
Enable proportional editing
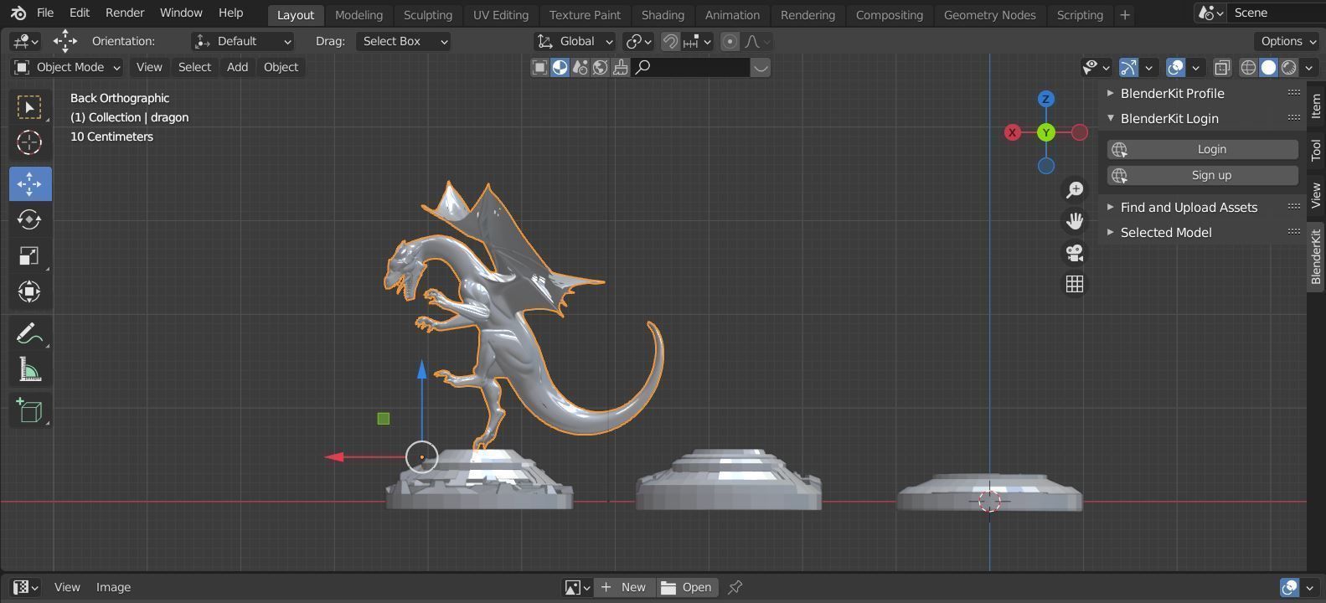click(x=730, y=41)
